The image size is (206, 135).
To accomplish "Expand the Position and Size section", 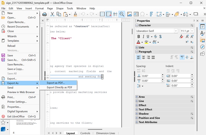I will coord(137,118).
